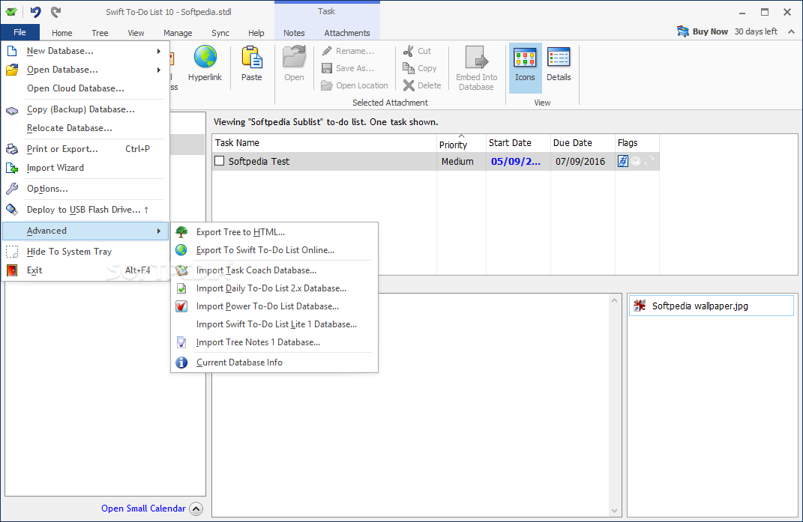The height and width of the screenshot is (522, 803).
Task: Switch to the Tree ribbon tab
Action: [100, 33]
